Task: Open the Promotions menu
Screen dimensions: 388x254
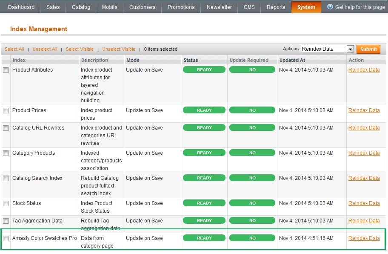Action: click(x=181, y=7)
